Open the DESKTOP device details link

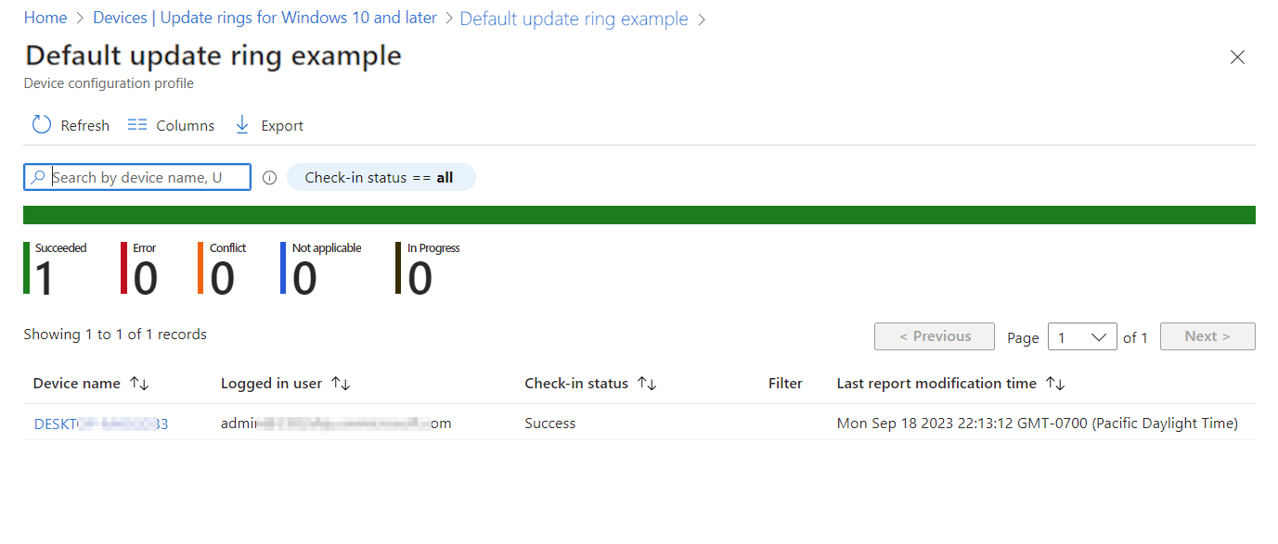pyautogui.click(x=99, y=424)
